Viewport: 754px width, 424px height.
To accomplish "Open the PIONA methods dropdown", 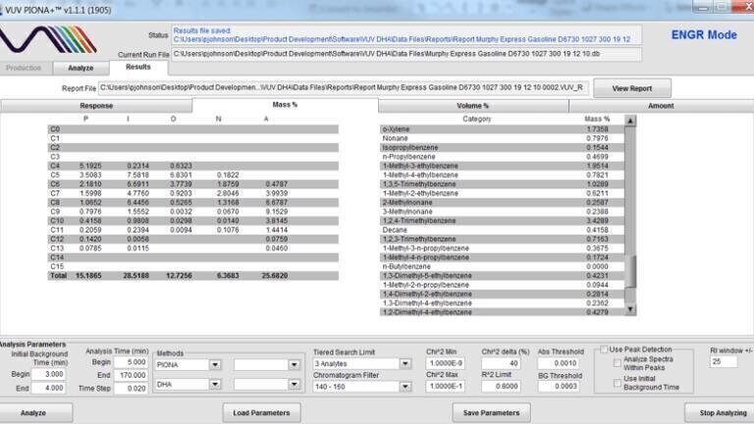I will (x=214, y=365).
